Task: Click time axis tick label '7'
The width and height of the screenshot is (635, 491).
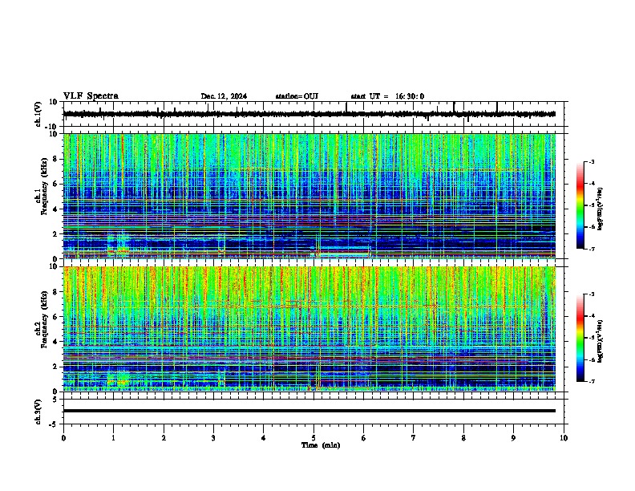Action: click(x=414, y=438)
